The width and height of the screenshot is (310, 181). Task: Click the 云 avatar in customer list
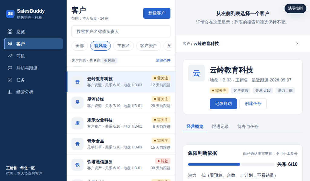tap(77, 82)
